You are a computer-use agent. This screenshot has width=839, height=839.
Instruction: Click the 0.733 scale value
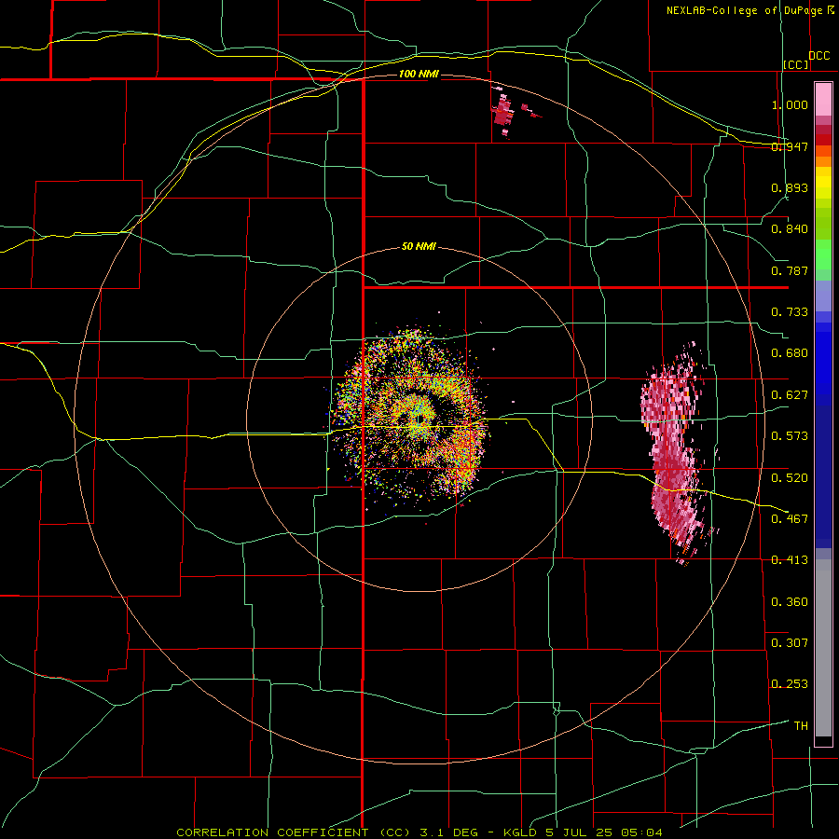pyautogui.click(x=790, y=312)
